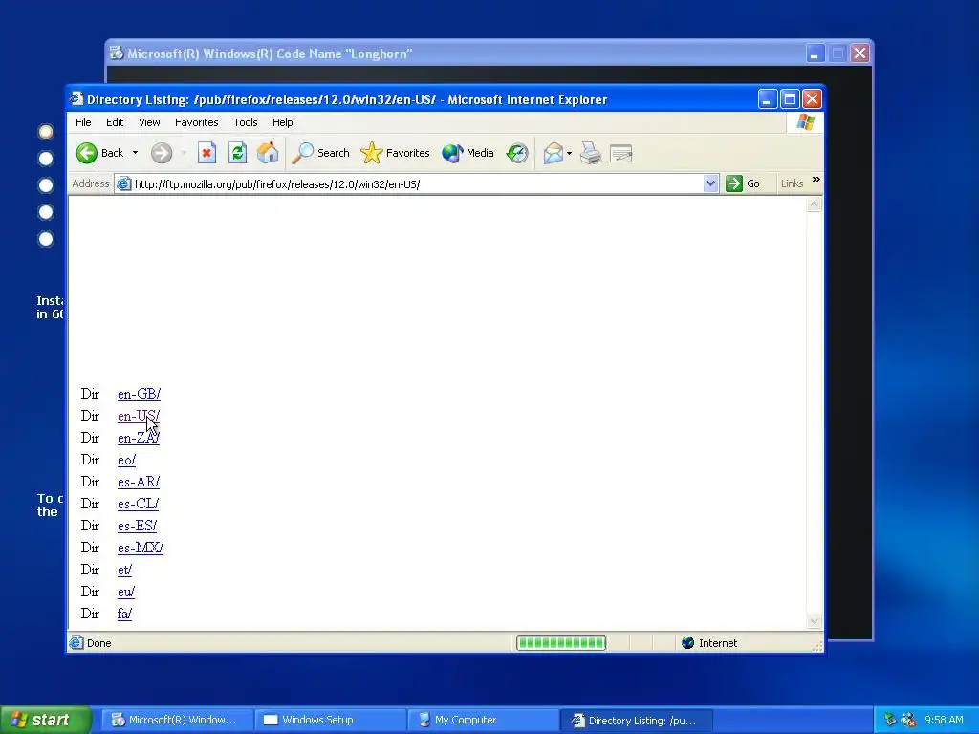Open the es-CL/ directory link
Viewport: 979px width, 734px height.
point(138,504)
